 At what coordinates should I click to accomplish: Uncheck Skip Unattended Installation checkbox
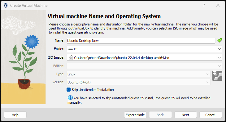69,90
